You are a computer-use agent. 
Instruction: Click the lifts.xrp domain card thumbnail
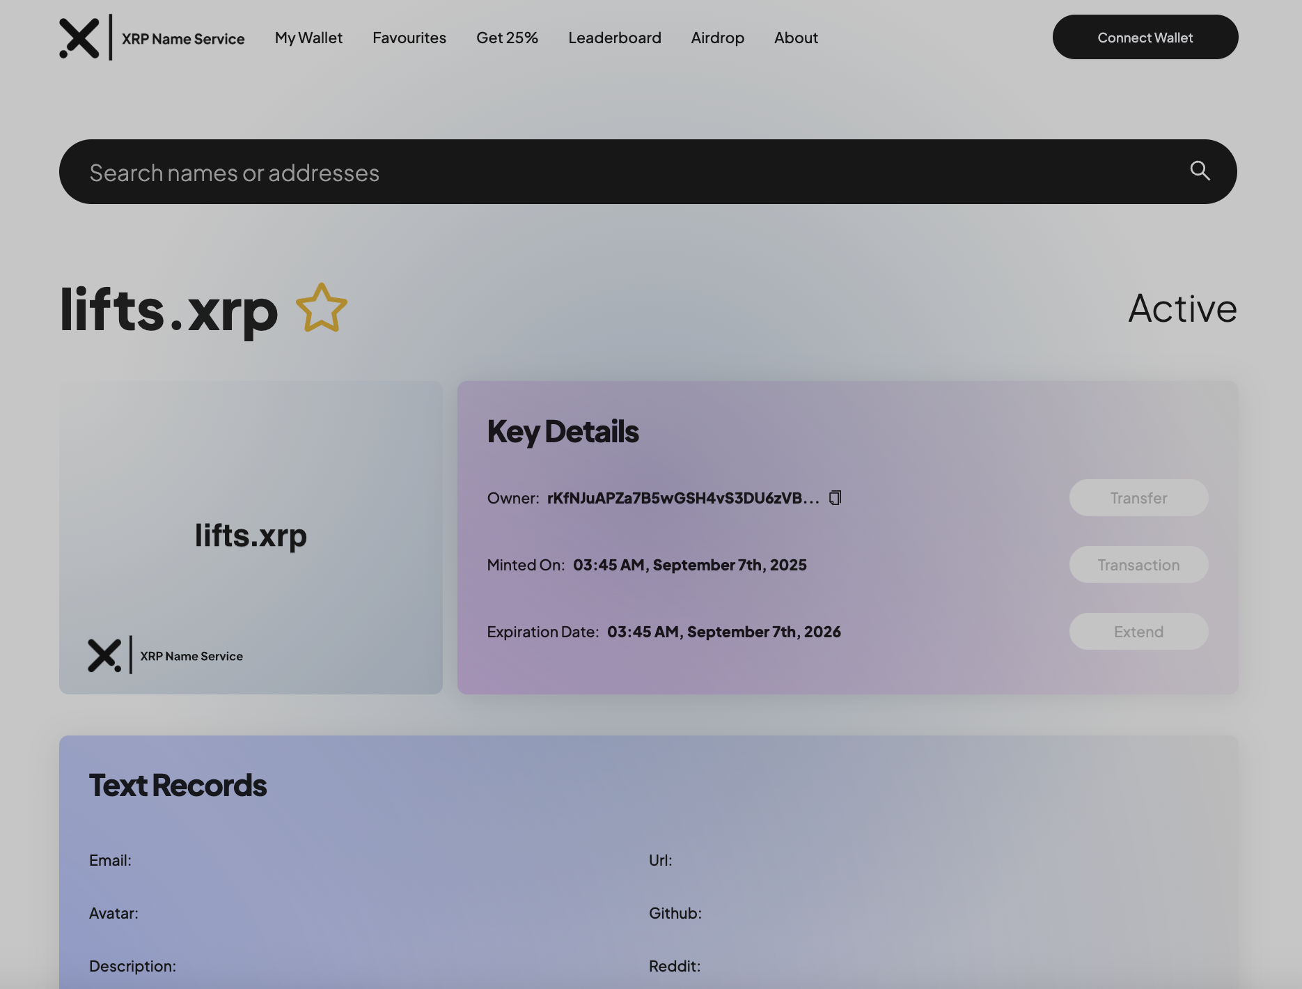point(251,536)
